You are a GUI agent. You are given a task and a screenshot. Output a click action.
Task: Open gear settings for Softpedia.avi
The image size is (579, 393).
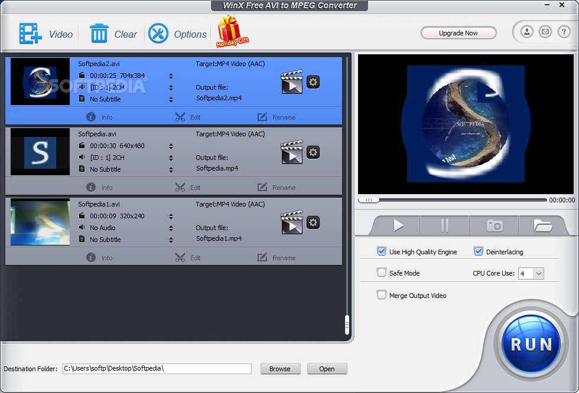pyautogui.click(x=313, y=152)
